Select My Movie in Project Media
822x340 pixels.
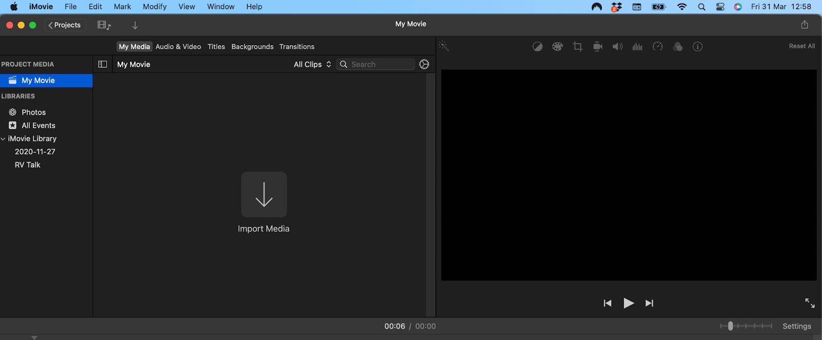tap(46, 81)
